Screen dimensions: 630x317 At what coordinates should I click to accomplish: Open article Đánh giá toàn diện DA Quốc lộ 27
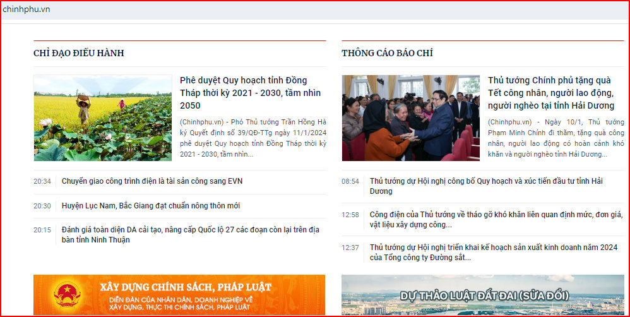[x=191, y=235]
